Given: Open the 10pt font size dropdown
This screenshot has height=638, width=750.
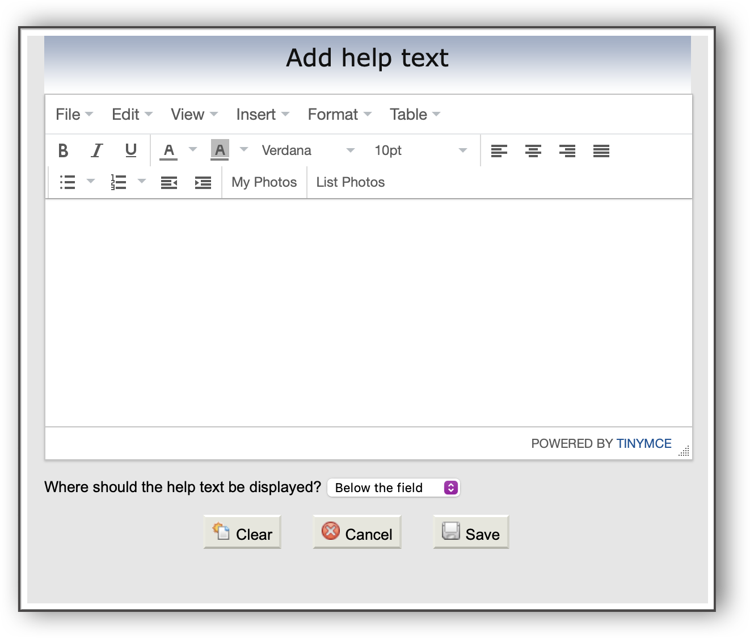Looking at the screenshot, I should [420, 150].
